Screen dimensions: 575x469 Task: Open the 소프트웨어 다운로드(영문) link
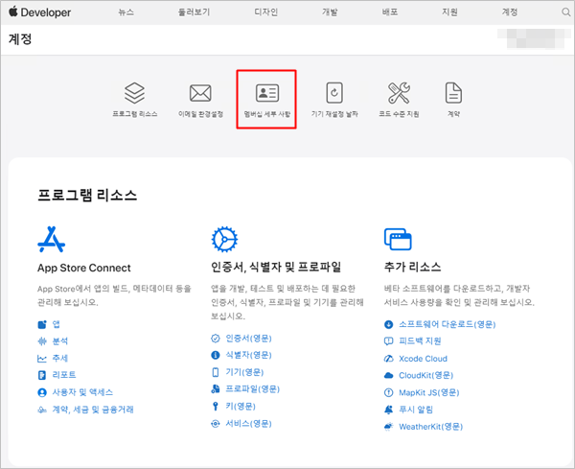(x=448, y=324)
